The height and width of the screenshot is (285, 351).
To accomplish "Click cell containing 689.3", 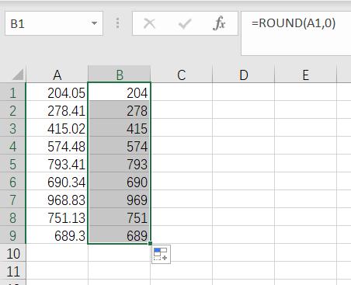I will (57, 235).
